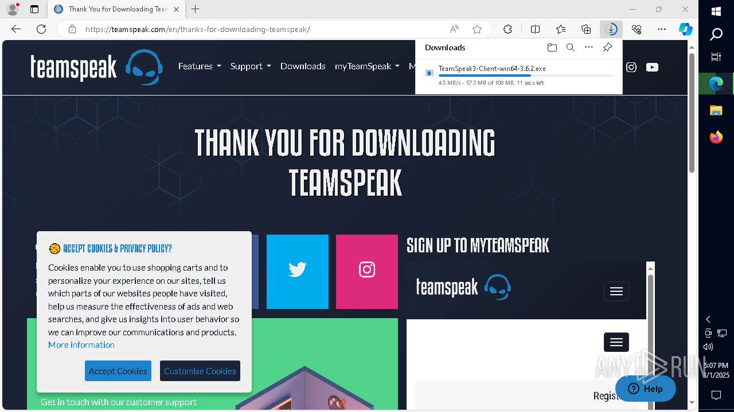Click the blue Twitter share tile
This screenshot has height=412, width=734.
click(x=298, y=271)
